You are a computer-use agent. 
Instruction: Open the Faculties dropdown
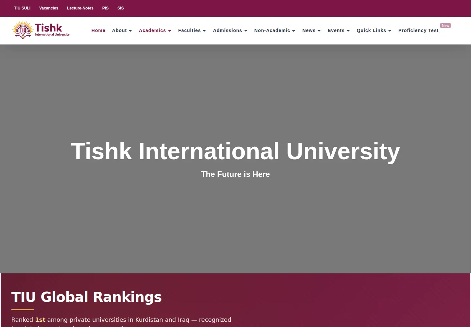[x=192, y=30]
